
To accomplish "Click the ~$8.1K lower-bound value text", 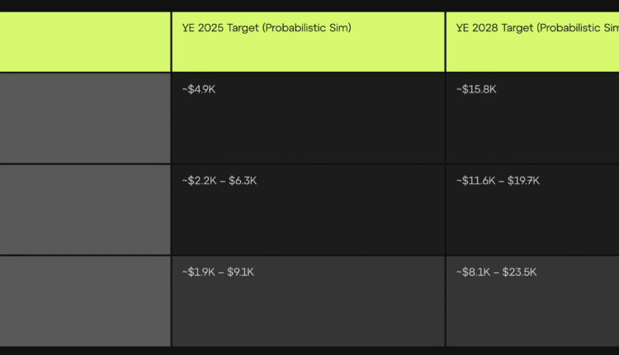I will pos(473,272).
